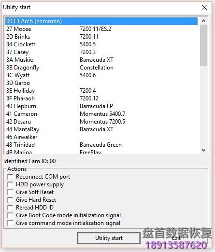Select the 2D Brinks family entry
215x252 pixels.
(x=101, y=37)
